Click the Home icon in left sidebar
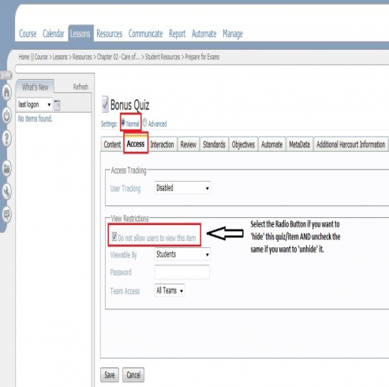The width and height of the screenshot is (389, 387). [6, 92]
